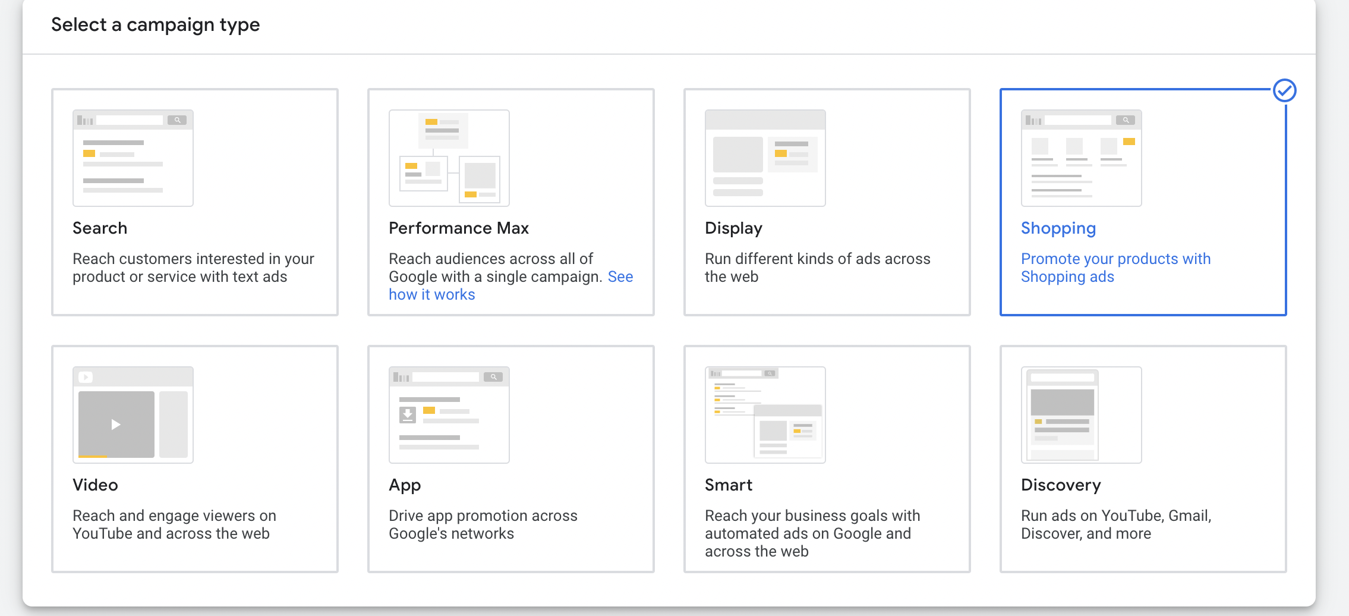1349x616 pixels.
Task: Click the Search campaign illustration icon
Action: pos(133,158)
